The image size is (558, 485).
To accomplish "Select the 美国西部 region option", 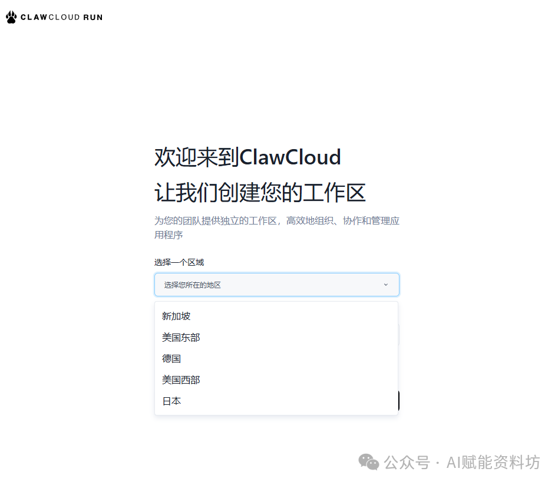I will [x=181, y=380].
